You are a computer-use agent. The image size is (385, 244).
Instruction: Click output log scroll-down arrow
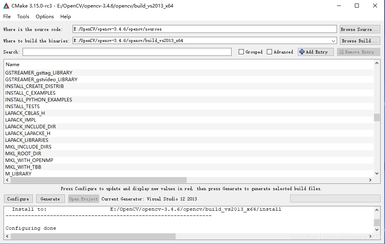click(x=377, y=230)
